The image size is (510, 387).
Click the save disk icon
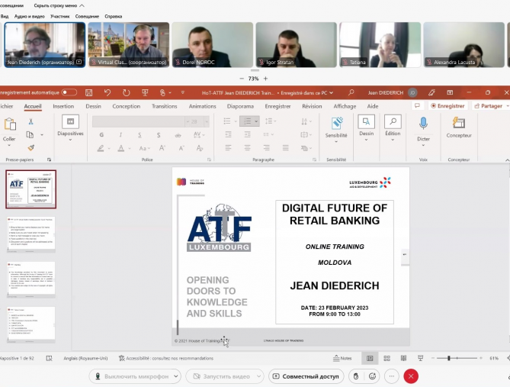click(88, 92)
